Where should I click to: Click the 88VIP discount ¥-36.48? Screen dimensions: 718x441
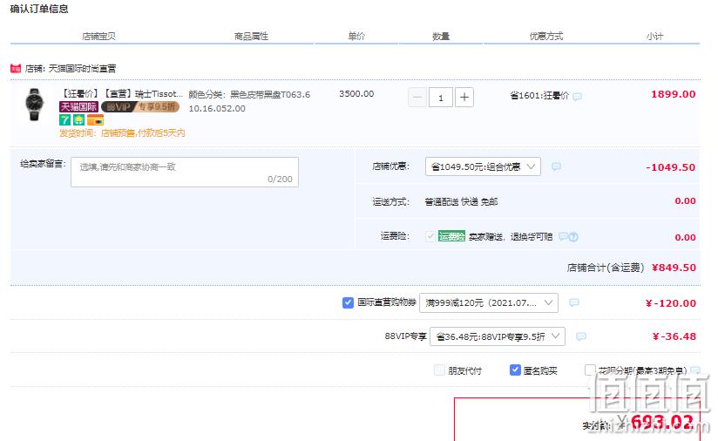coord(674,336)
